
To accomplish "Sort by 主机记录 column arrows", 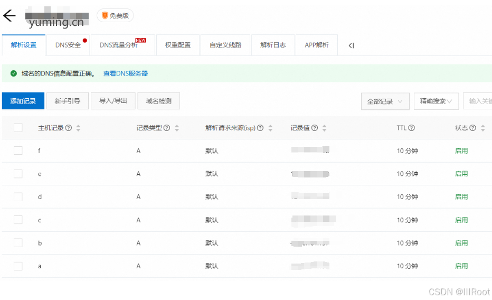I will click(x=78, y=128).
